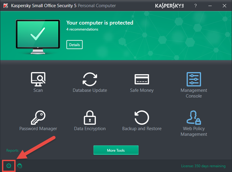Click the Kaspersky app logo icon
Screen dimensions: 232x172
pyautogui.click(x=6, y=6)
